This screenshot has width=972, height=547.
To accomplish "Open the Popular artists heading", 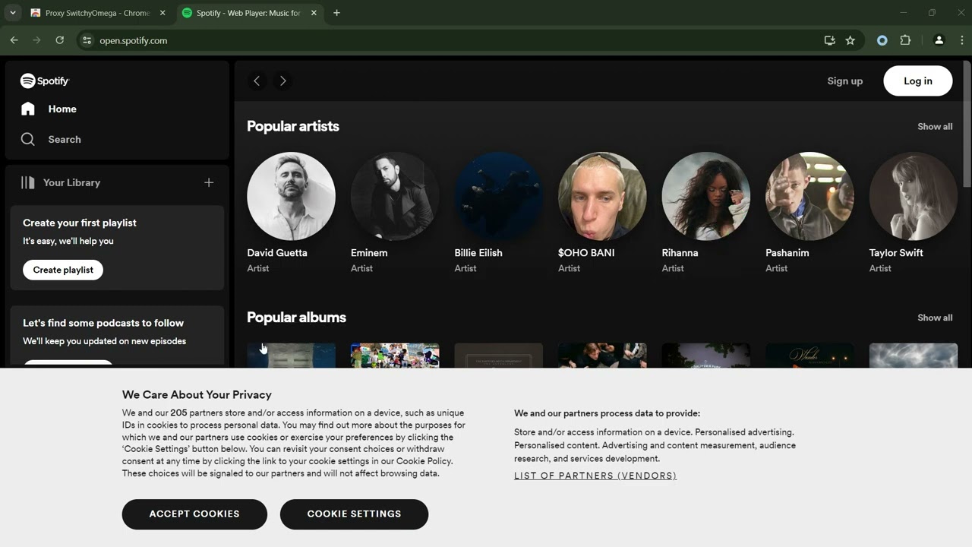I will (x=293, y=126).
